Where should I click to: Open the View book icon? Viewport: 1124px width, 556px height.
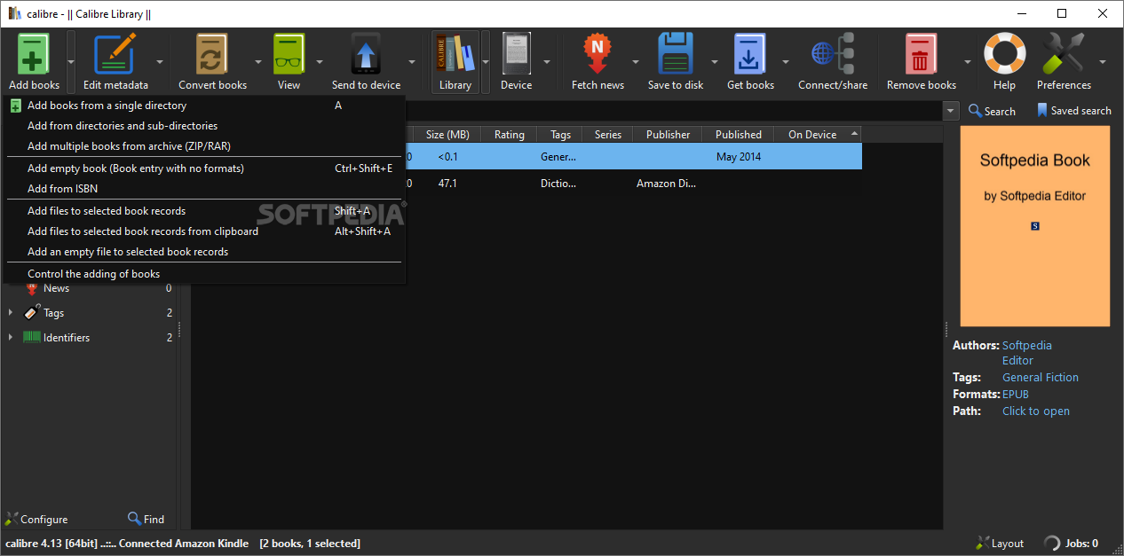(289, 54)
